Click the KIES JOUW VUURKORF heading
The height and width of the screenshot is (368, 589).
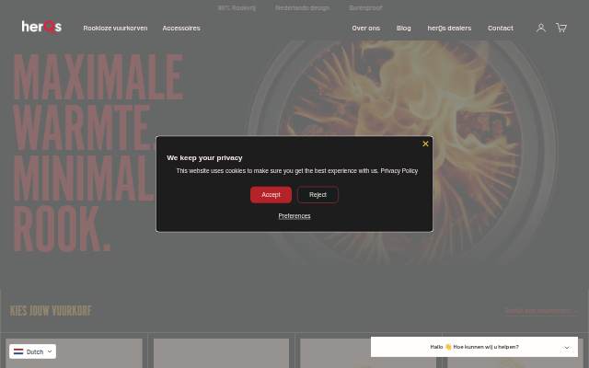pyautogui.click(x=51, y=311)
